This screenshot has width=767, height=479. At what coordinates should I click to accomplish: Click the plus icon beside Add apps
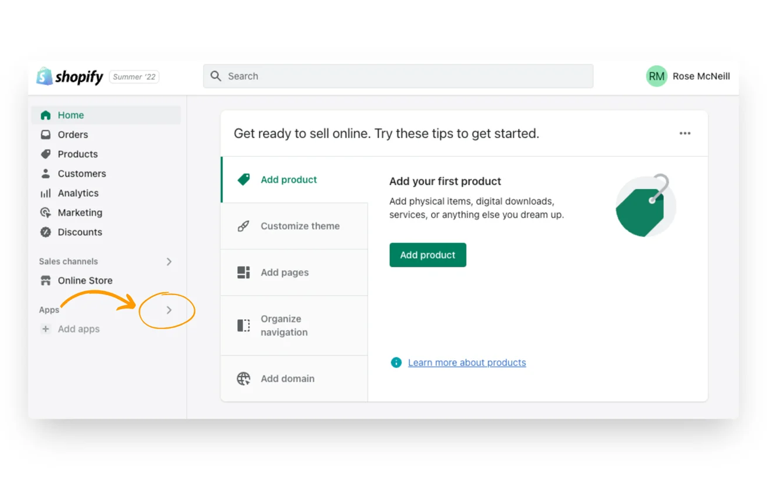click(x=46, y=329)
